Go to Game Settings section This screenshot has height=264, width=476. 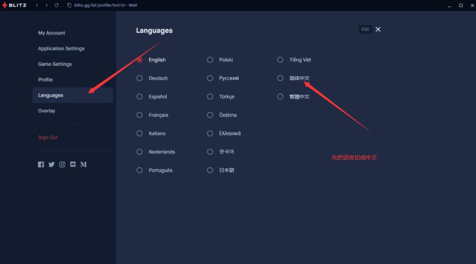55,64
